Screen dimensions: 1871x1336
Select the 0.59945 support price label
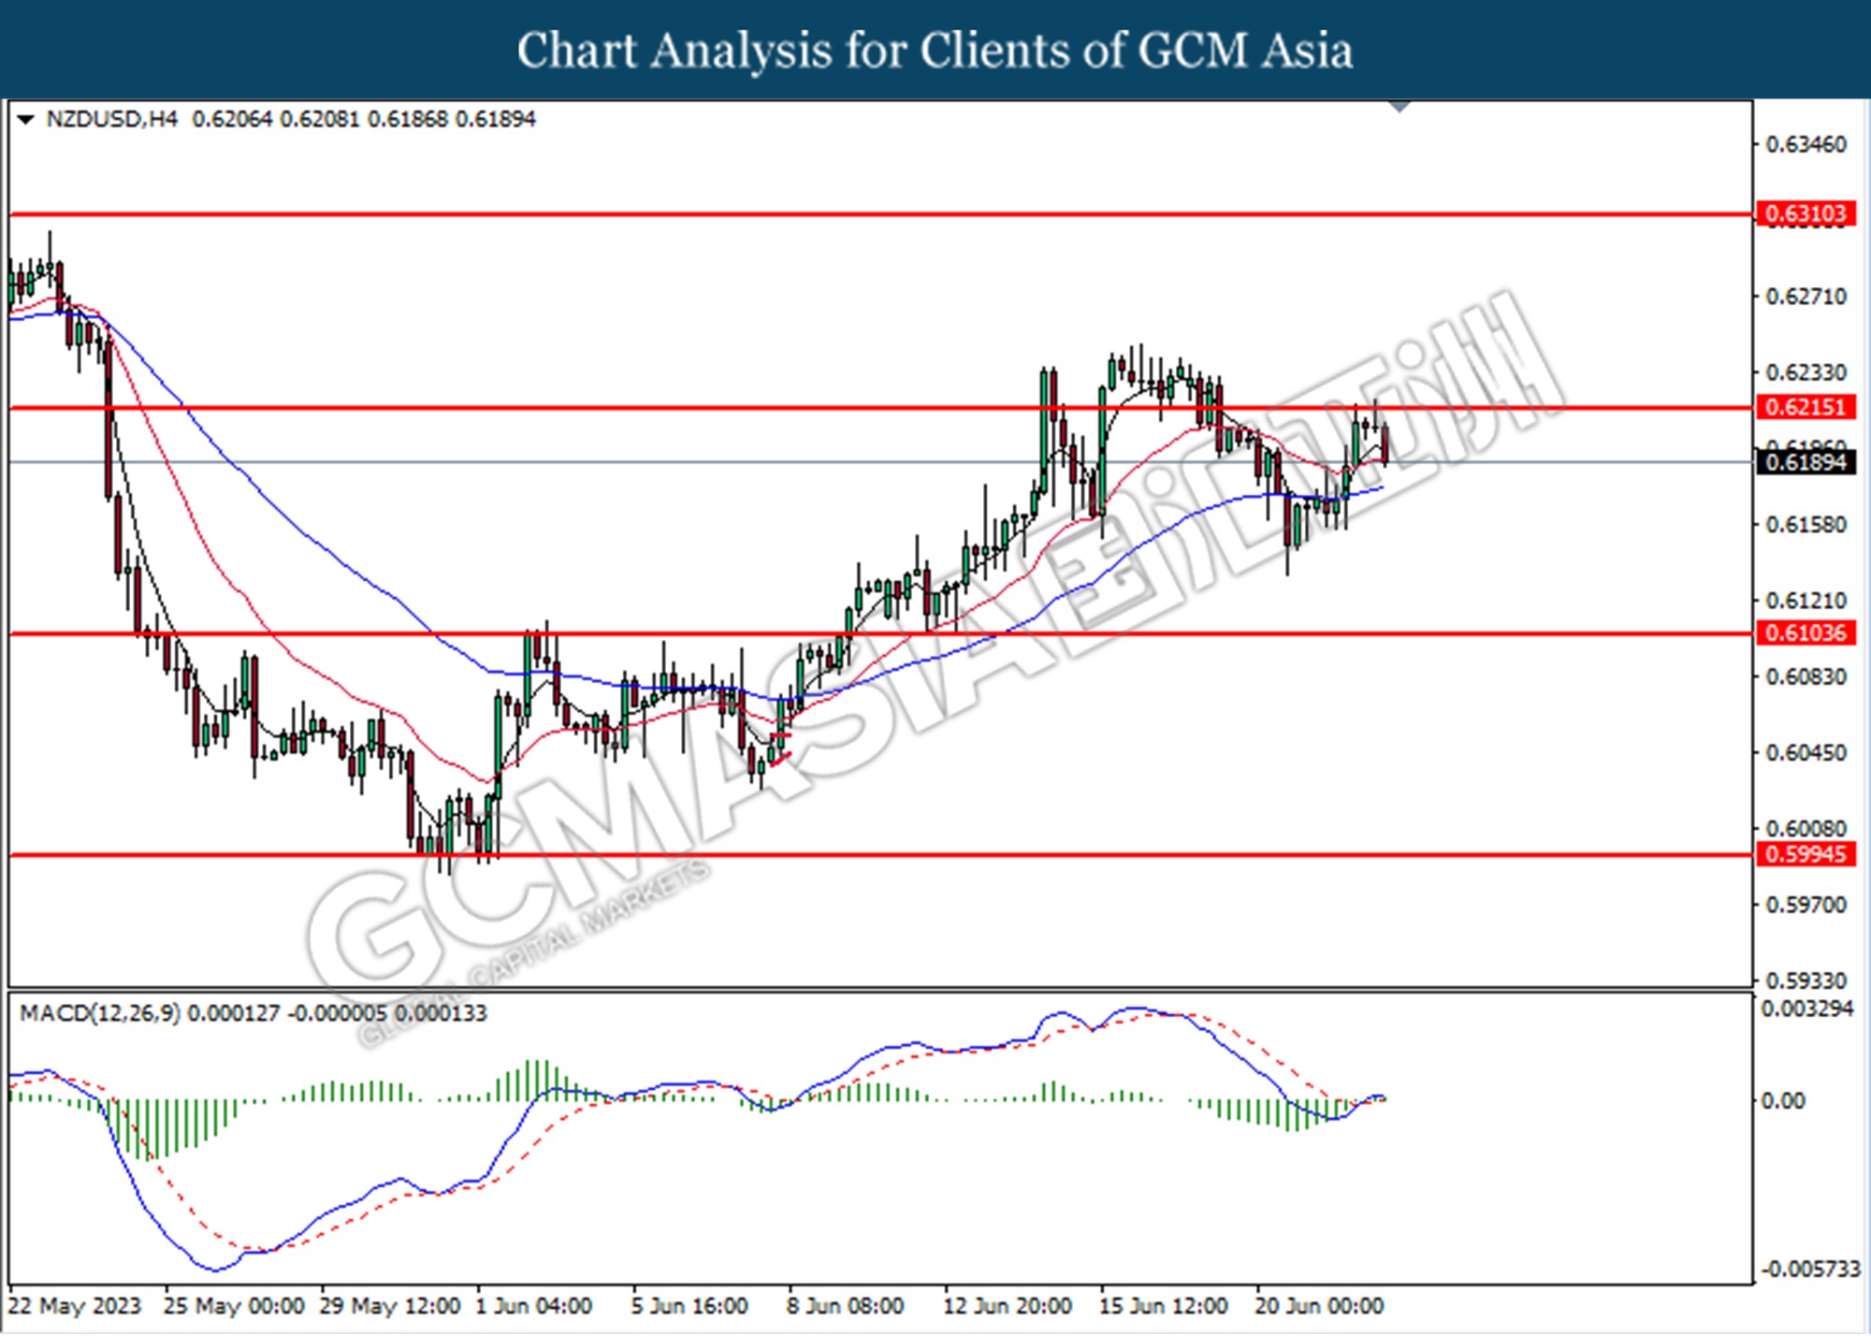1806,854
